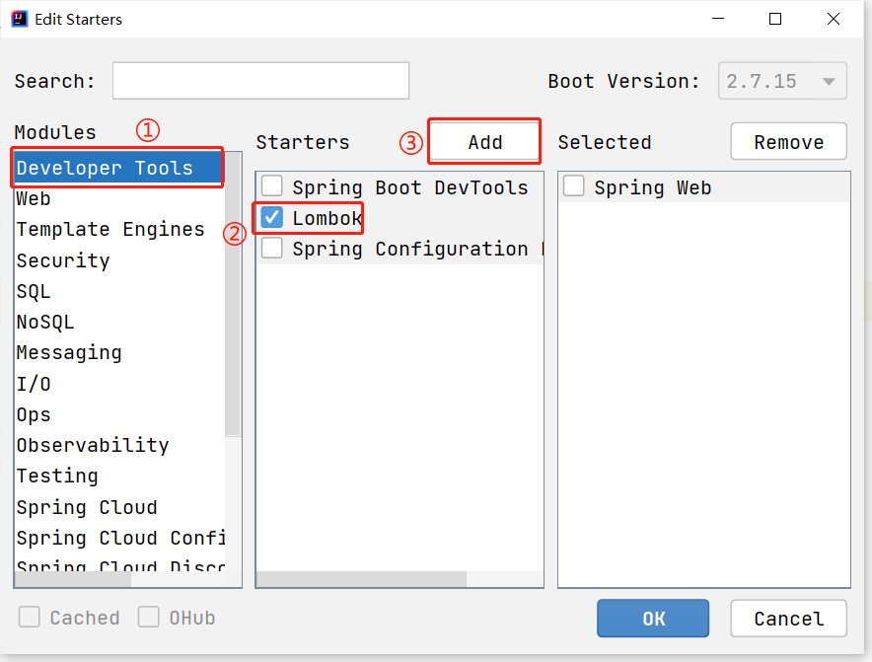Select the I/O module
872x662 pixels.
coord(119,384)
